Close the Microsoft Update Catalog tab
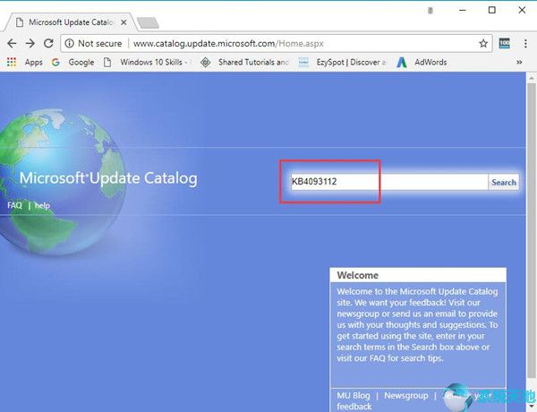 pyautogui.click(x=124, y=22)
